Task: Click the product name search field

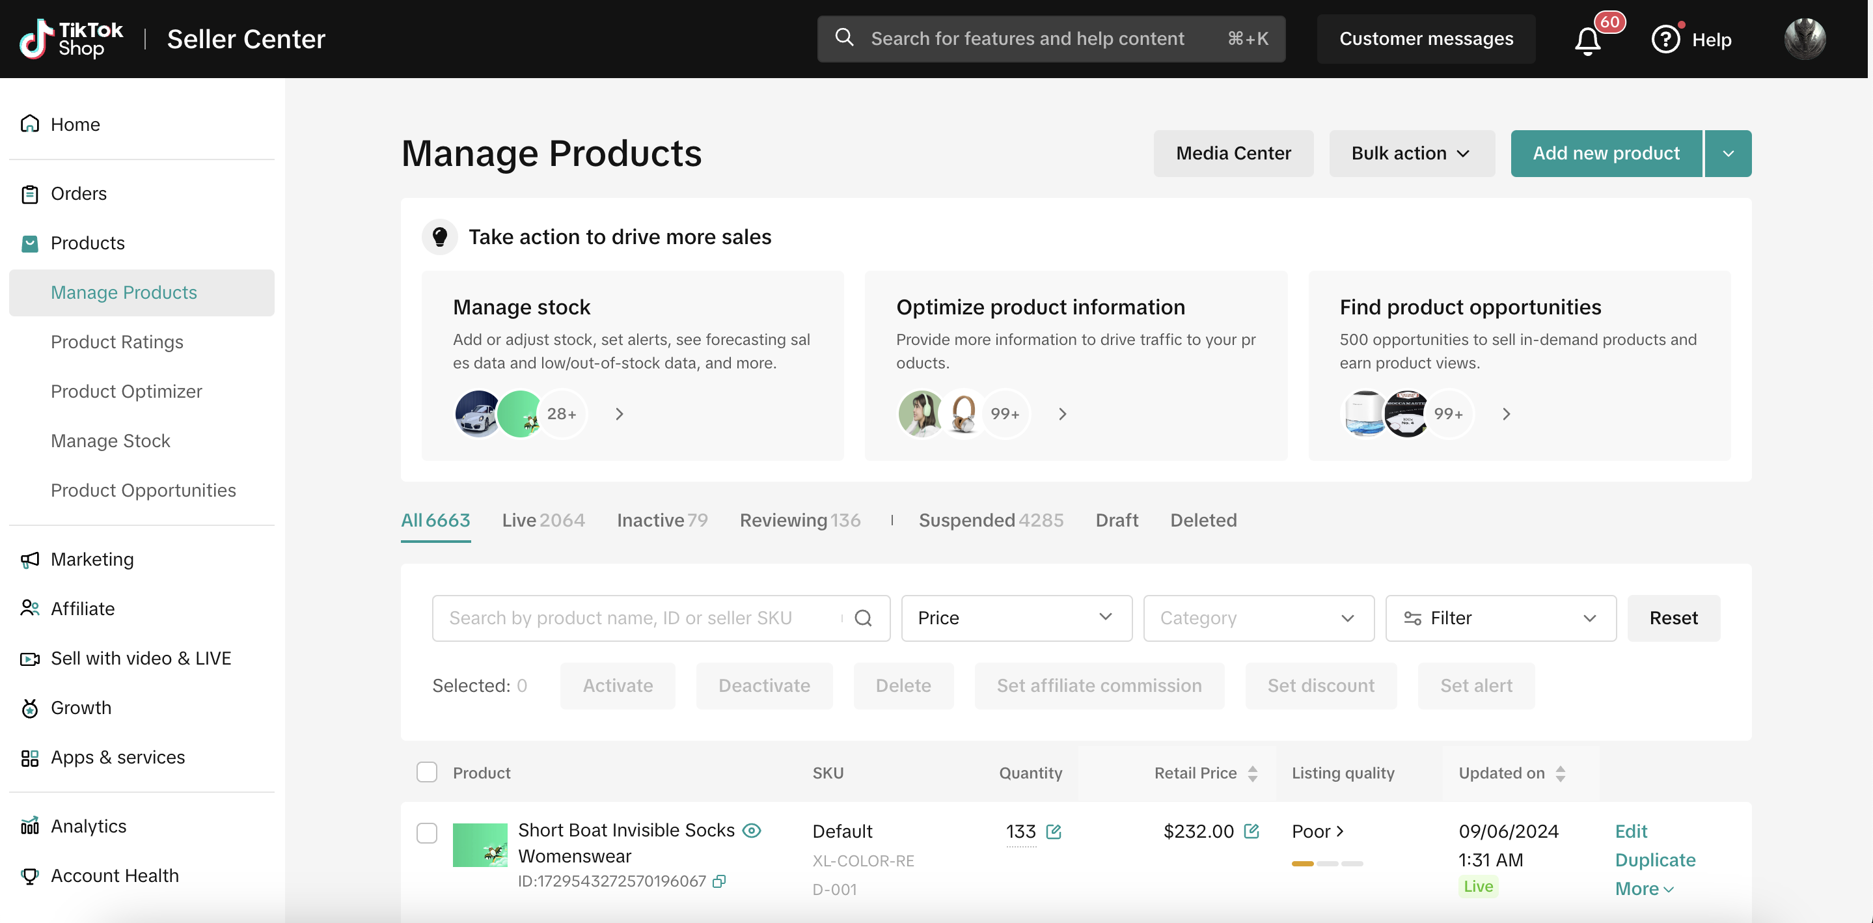Action: click(640, 618)
